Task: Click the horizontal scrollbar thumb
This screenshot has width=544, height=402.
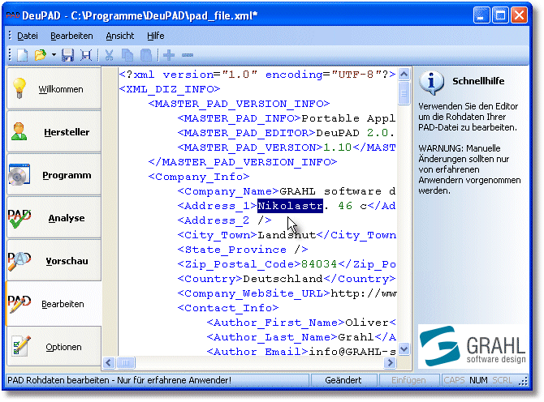Action: click(126, 362)
